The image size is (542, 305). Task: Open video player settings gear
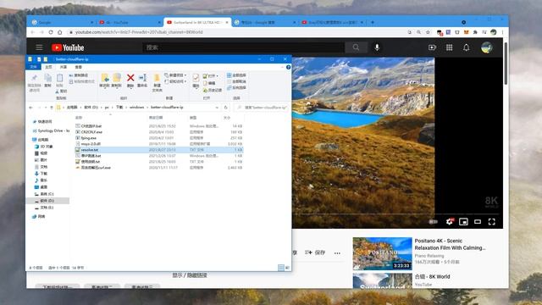click(x=450, y=222)
